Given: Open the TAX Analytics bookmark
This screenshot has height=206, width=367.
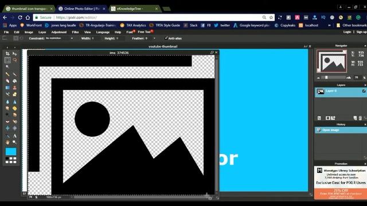Looking at the screenshot, I should 133,25.
